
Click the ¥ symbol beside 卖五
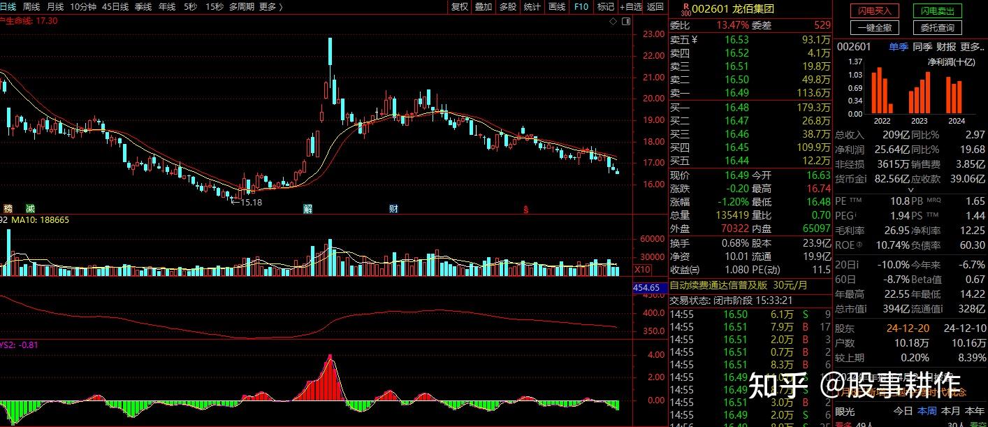tap(695, 40)
